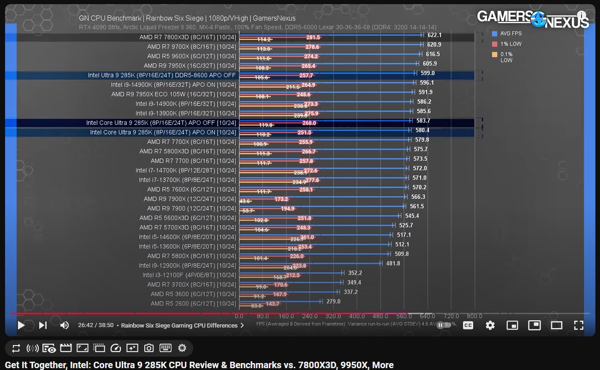Click the 1% LOW legend red swatch
Image resolution: width=600 pixels, height=370 pixels.
[495, 44]
